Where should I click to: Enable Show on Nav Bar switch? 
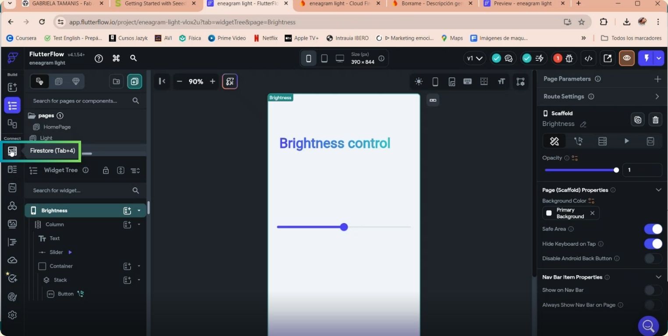click(653, 290)
